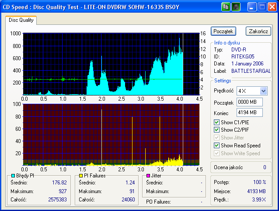279x211 pixels.
Task: Click the RITEKG05 disc ID text
Action: point(243,57)
